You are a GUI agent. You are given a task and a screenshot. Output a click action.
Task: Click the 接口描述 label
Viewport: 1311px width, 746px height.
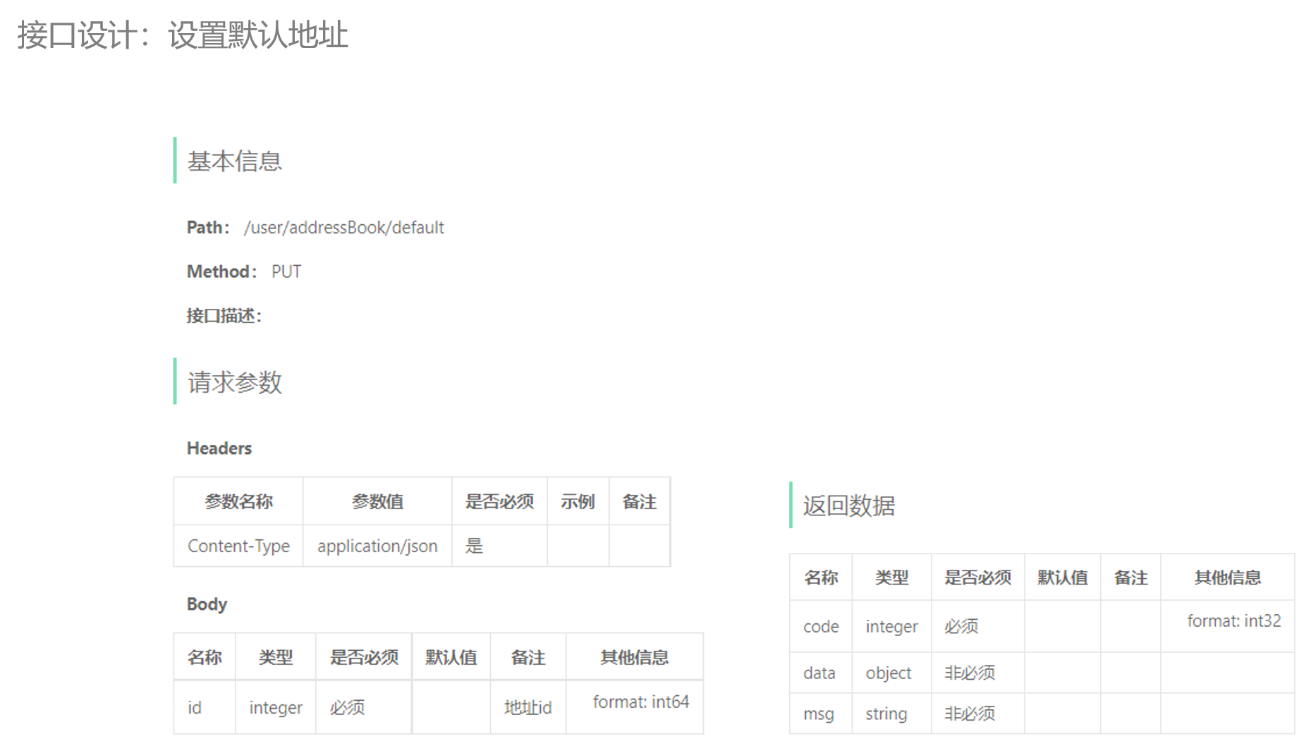point(223,316)
